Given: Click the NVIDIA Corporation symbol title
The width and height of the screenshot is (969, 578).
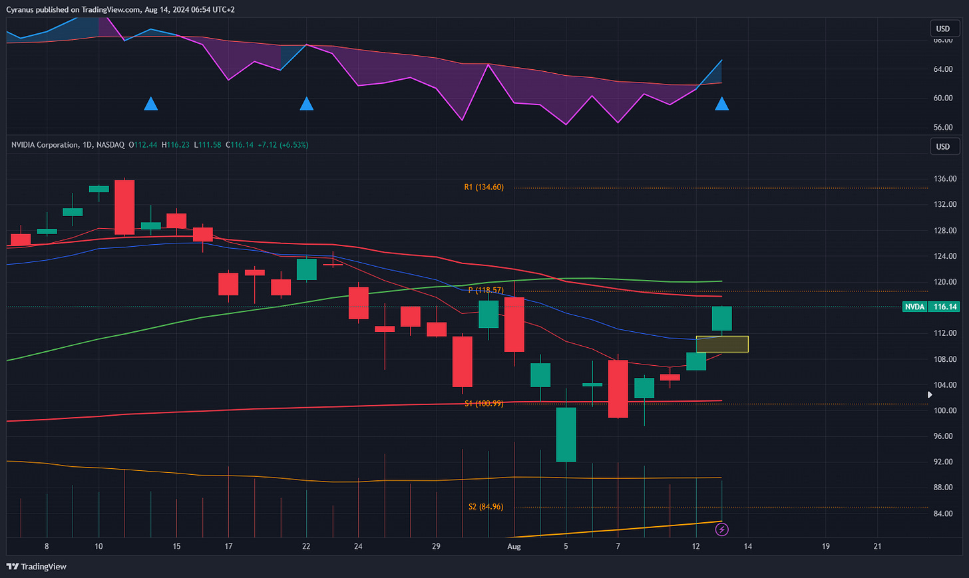Looking at the screenshot, I should click(x=45, y=144).
